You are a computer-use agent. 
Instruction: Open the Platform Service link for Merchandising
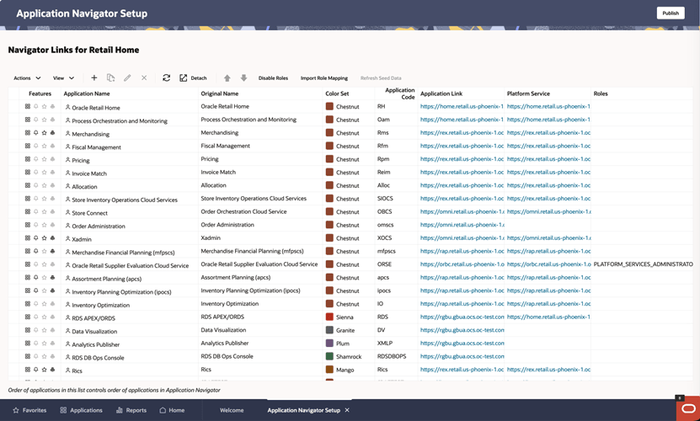(548, 132)
